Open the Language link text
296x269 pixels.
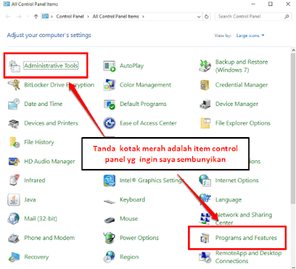pos(228,199)
